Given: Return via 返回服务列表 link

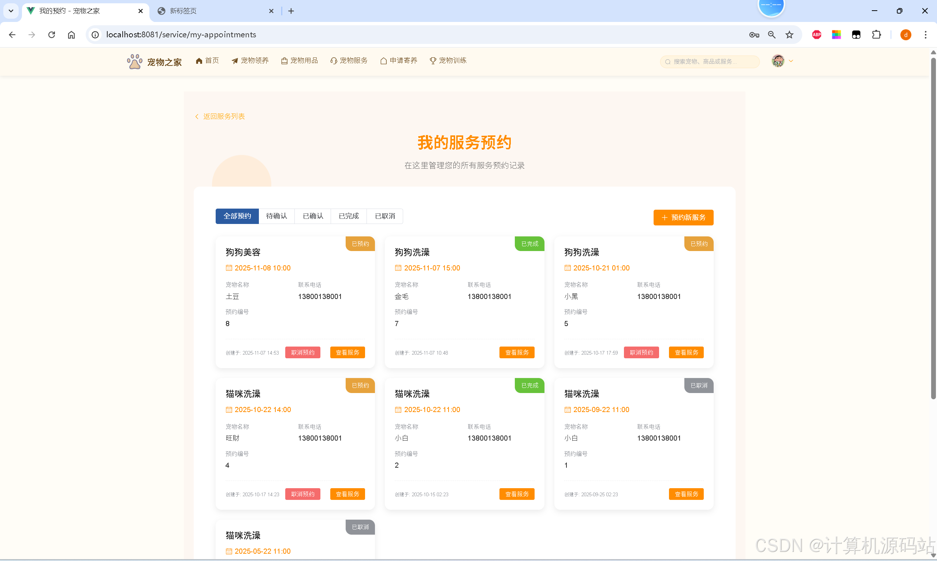Looking at the screenshot, I should [220, 116].
